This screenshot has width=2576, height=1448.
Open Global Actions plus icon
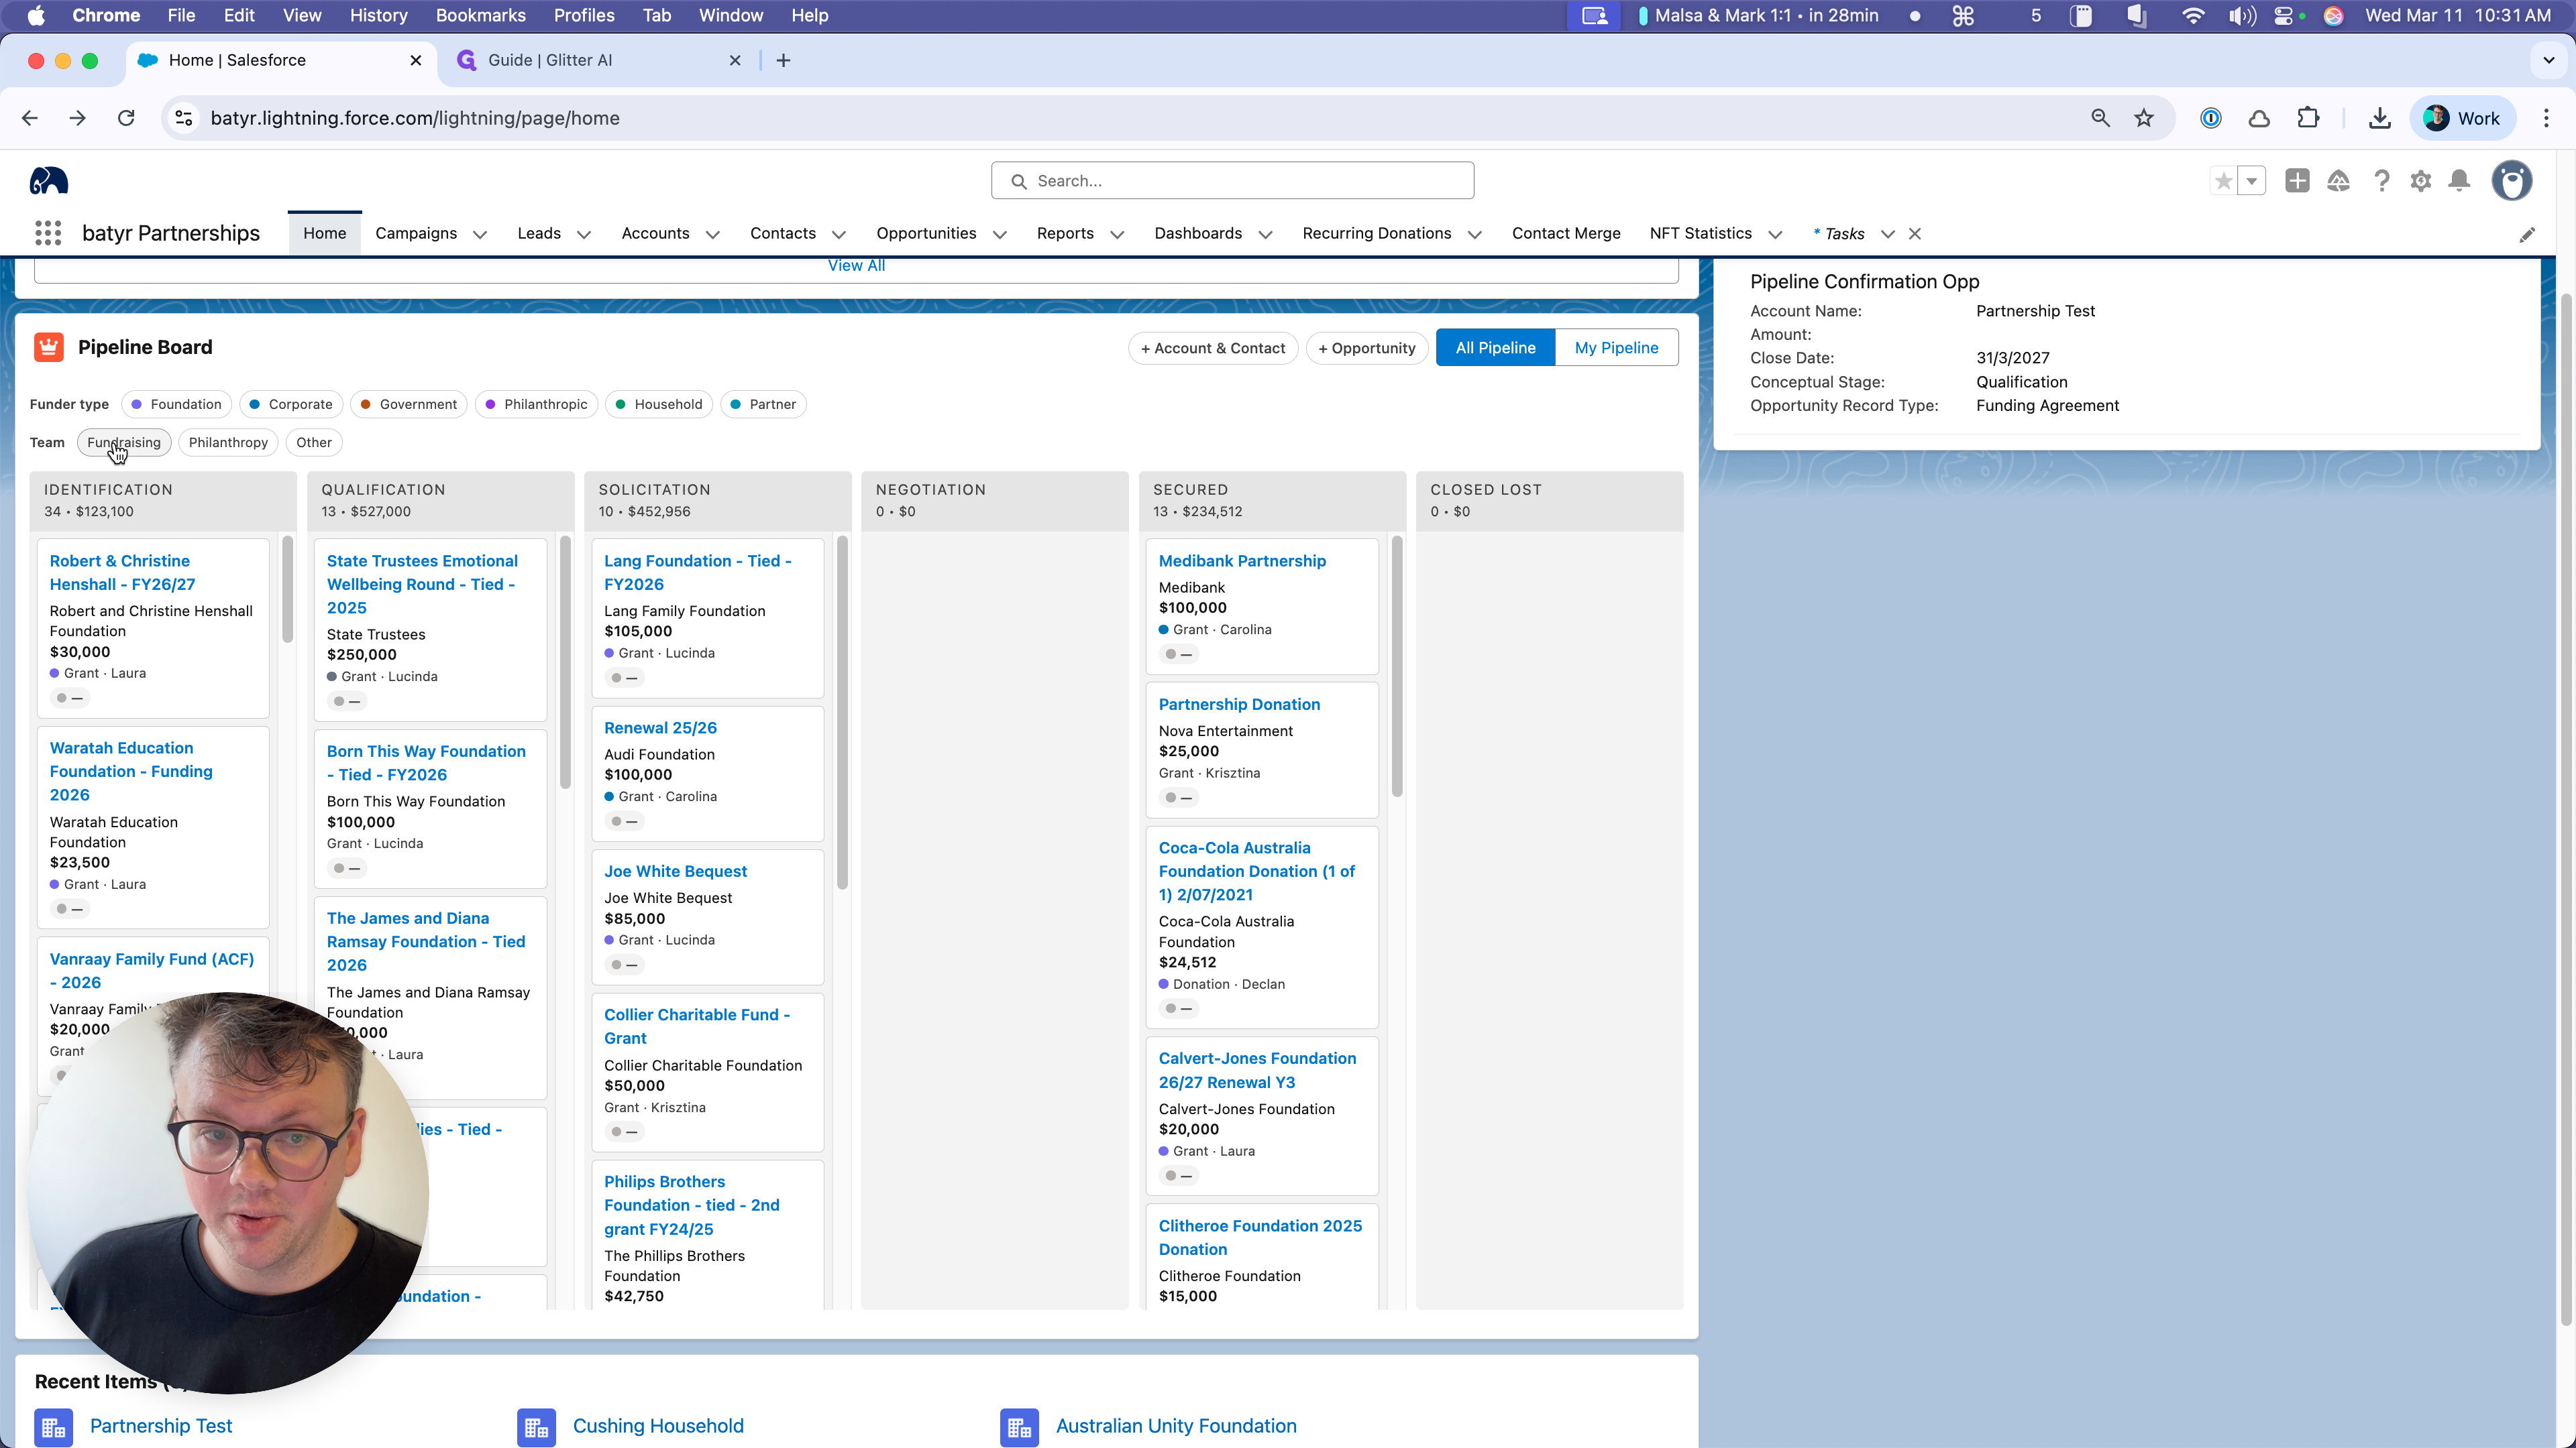click(x=2297, y=181)
